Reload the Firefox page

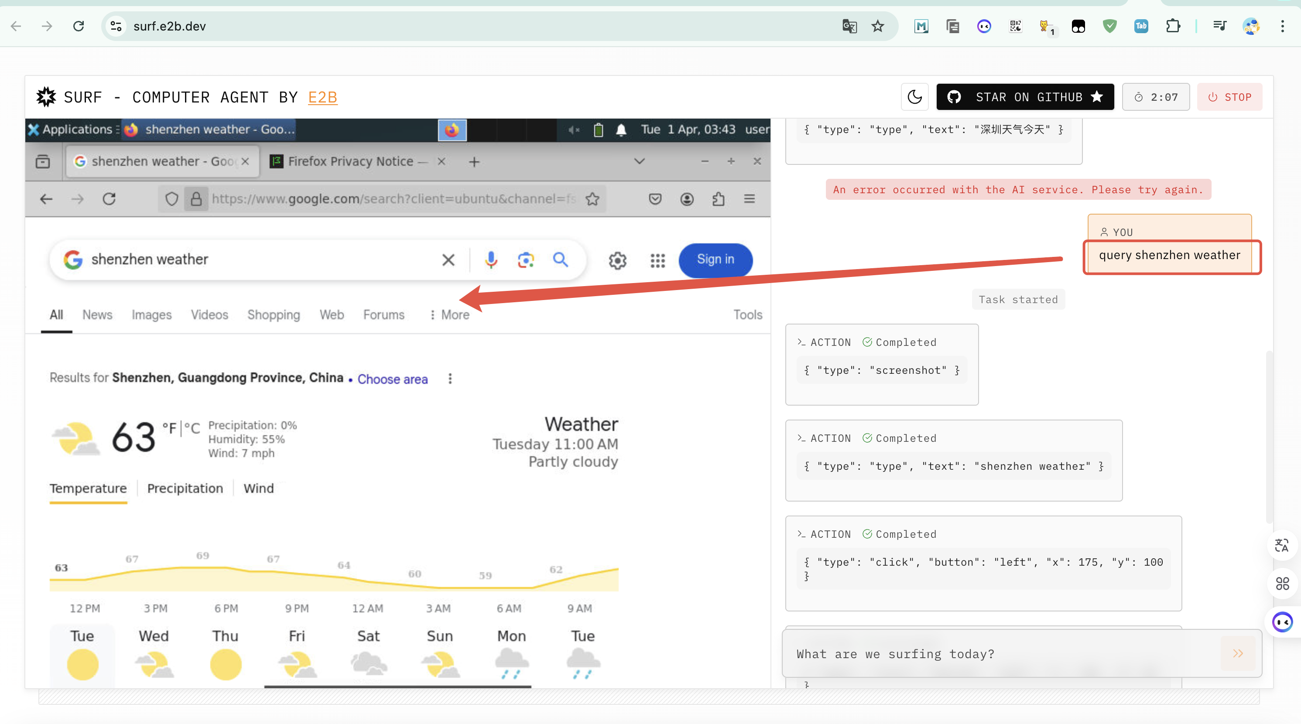point(109,199)
